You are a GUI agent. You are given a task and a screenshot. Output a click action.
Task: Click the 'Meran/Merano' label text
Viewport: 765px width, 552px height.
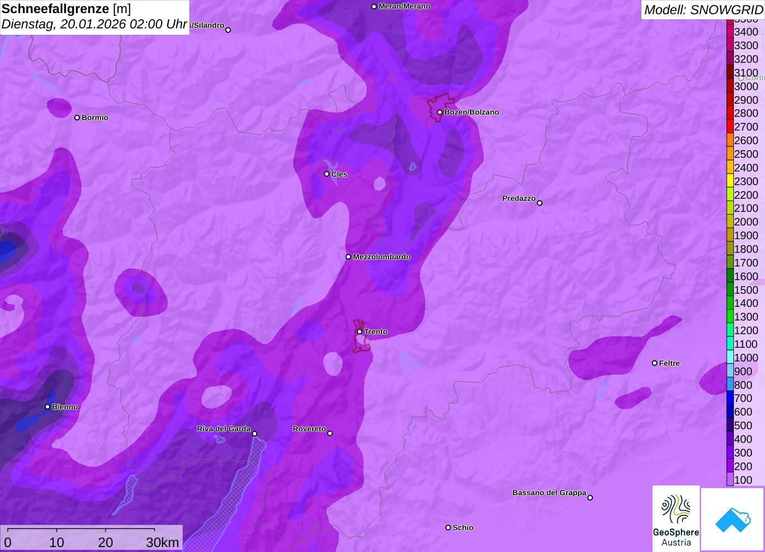point(404,7)
